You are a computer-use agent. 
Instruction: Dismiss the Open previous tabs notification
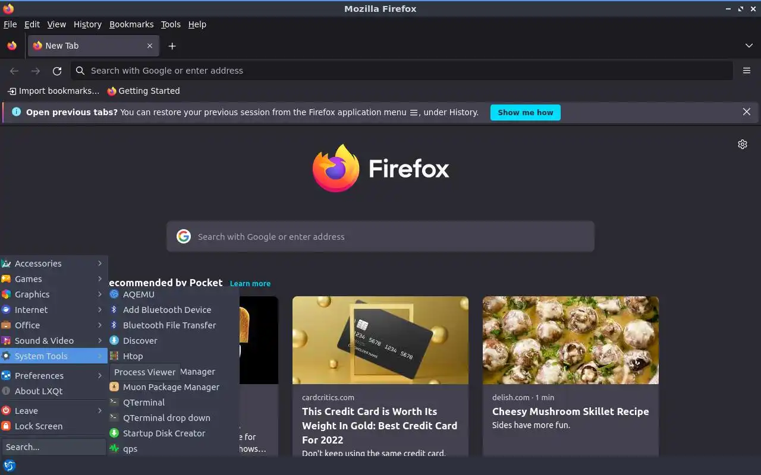point(747,112)
